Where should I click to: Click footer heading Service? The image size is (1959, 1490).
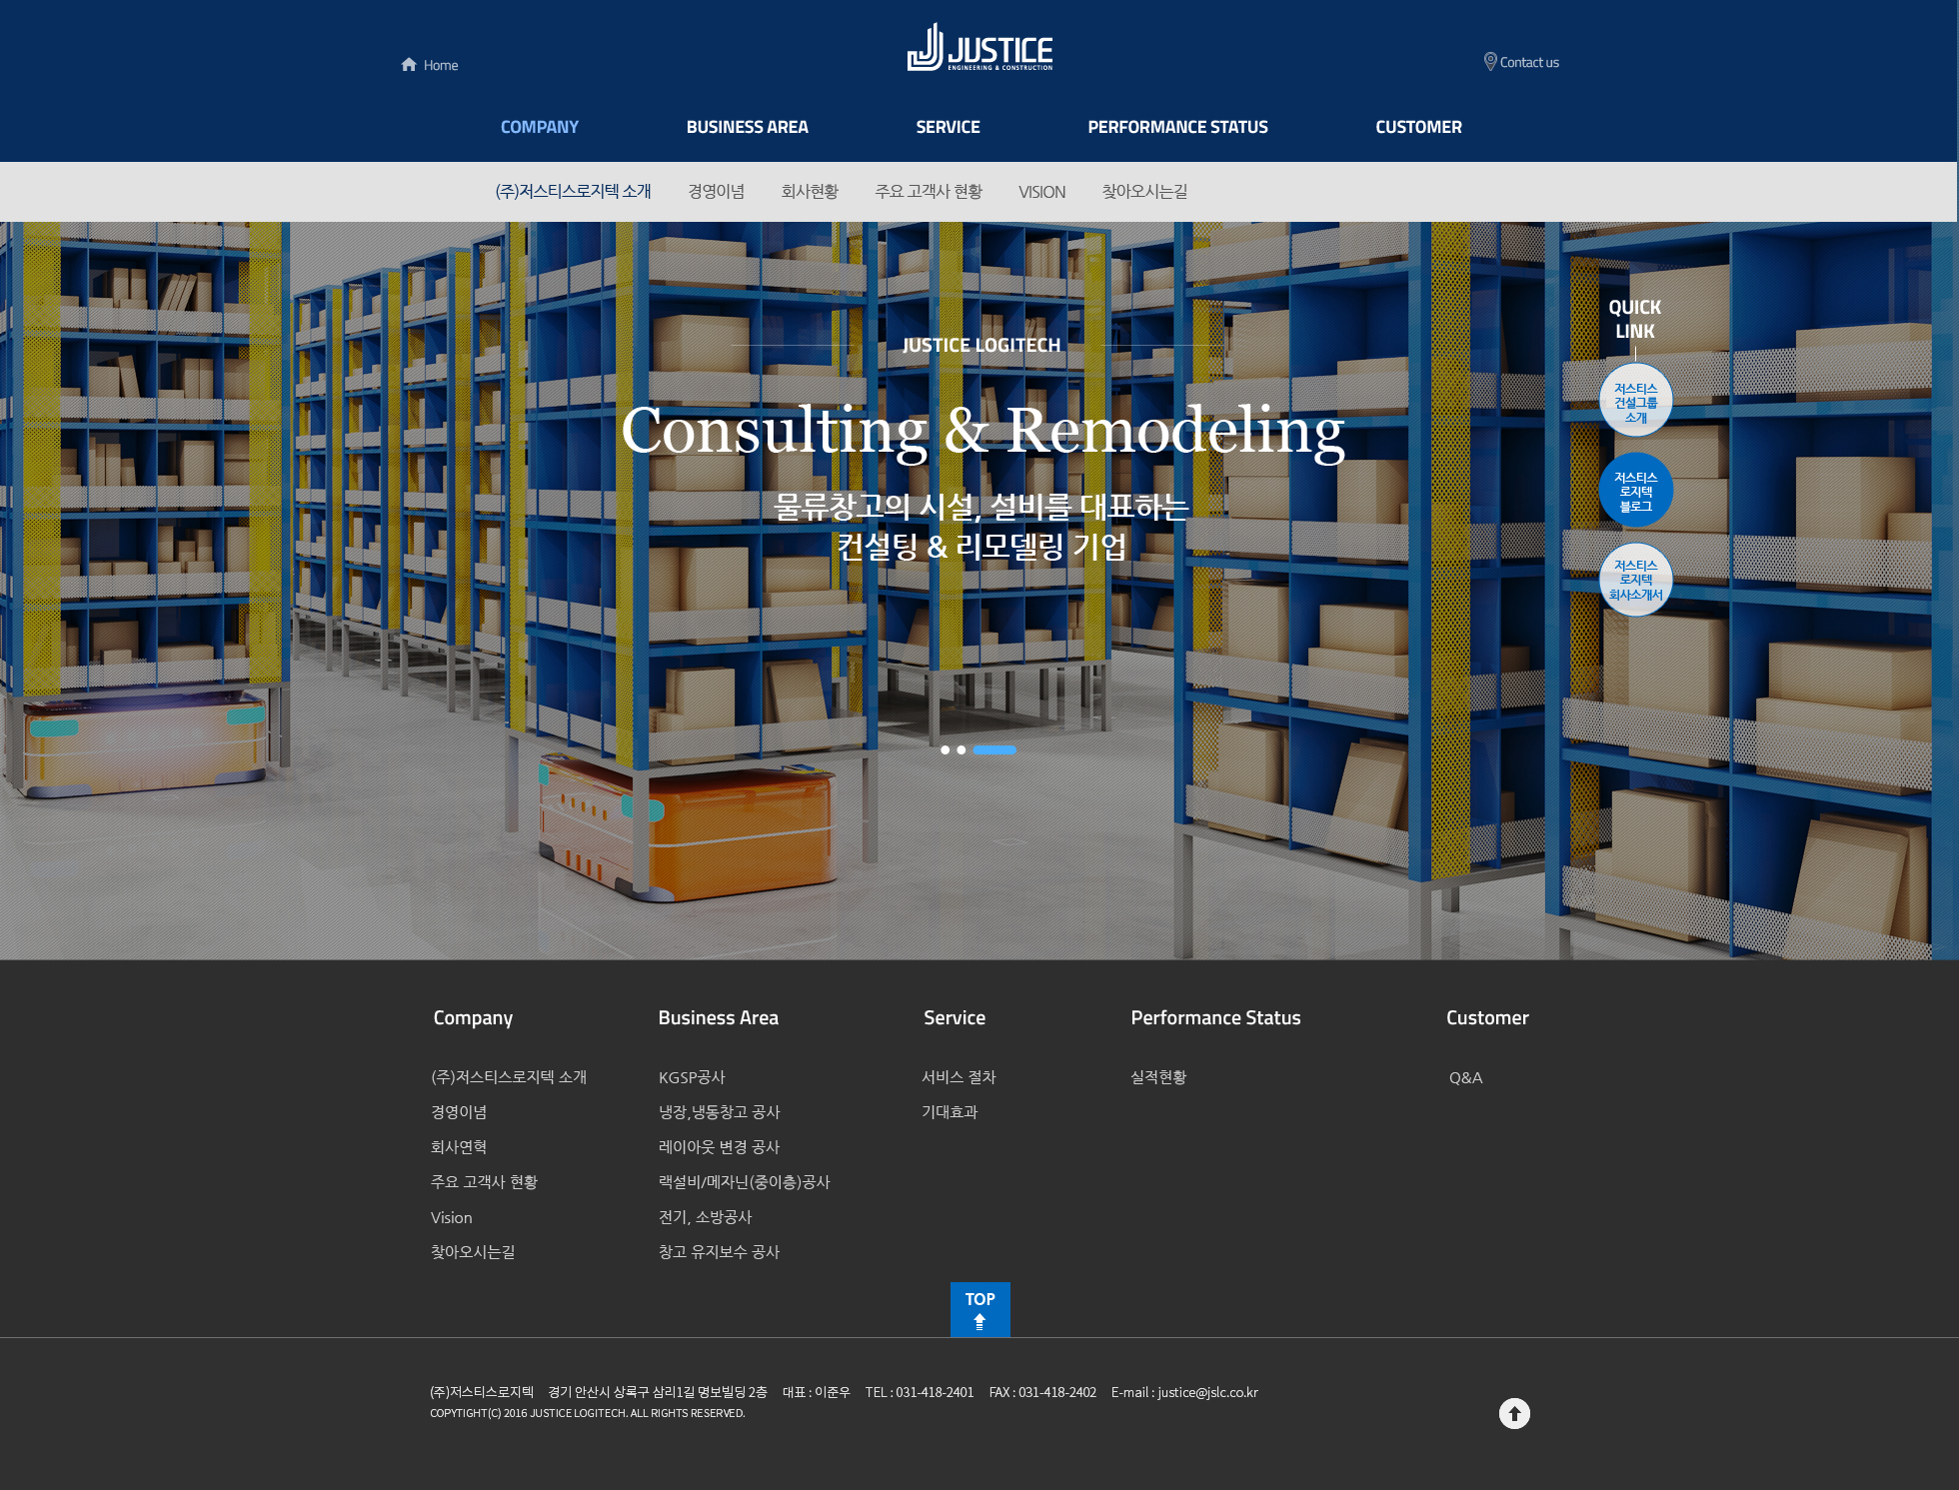coord(955,1017)
